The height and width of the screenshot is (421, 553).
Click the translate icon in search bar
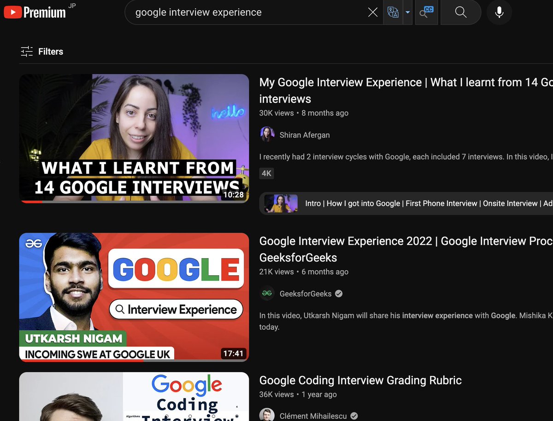pyautogui.click(x=393, y=12)
